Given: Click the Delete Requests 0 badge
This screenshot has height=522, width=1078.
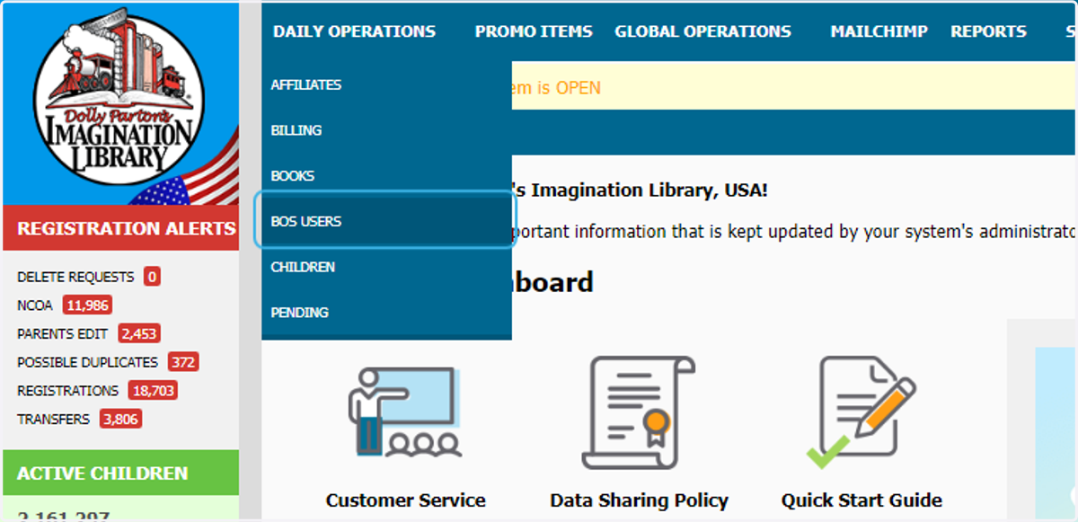Looking at the screenshot, I should [152, 277].
